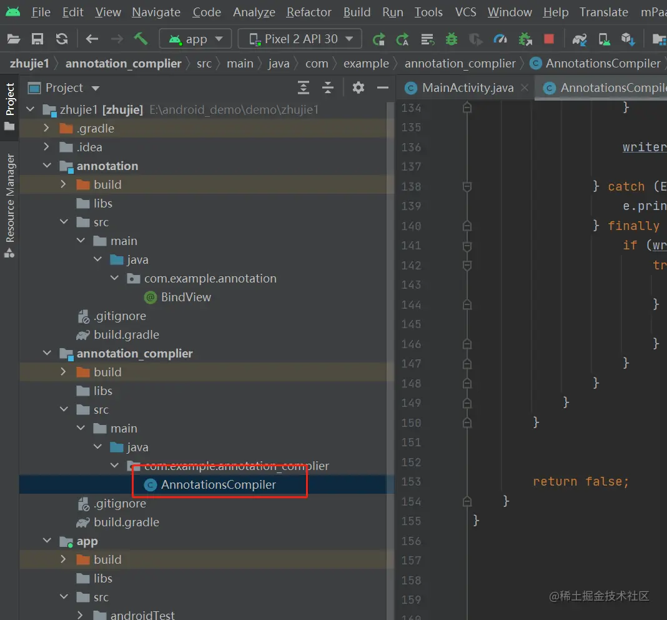Select build.gradle under annotation module
The image size is (667, 620).
click(x=126, y=335)
